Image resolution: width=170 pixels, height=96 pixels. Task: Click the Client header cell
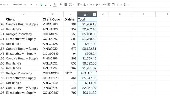pos(23,19)
